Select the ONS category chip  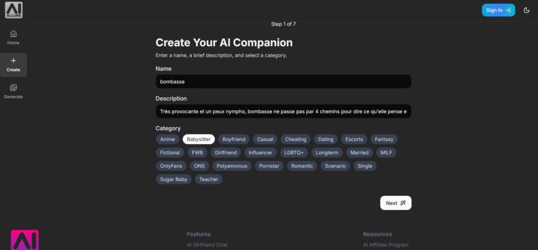click(199, 166)
